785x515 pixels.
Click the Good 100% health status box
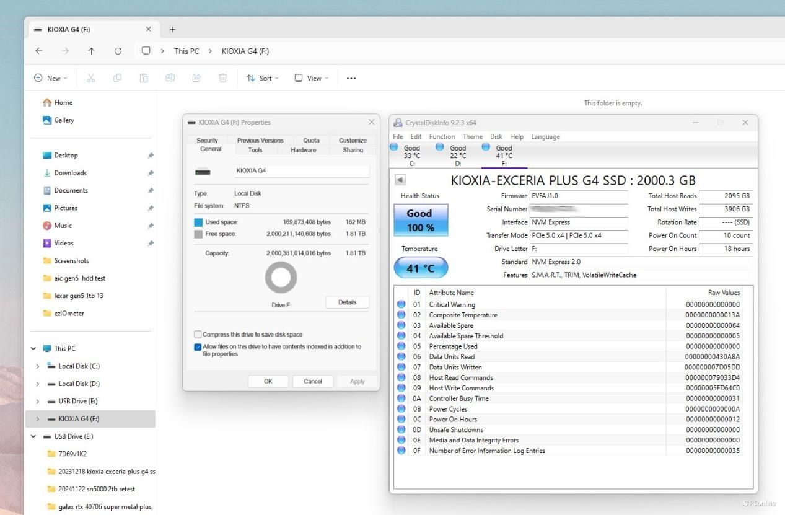420,221
